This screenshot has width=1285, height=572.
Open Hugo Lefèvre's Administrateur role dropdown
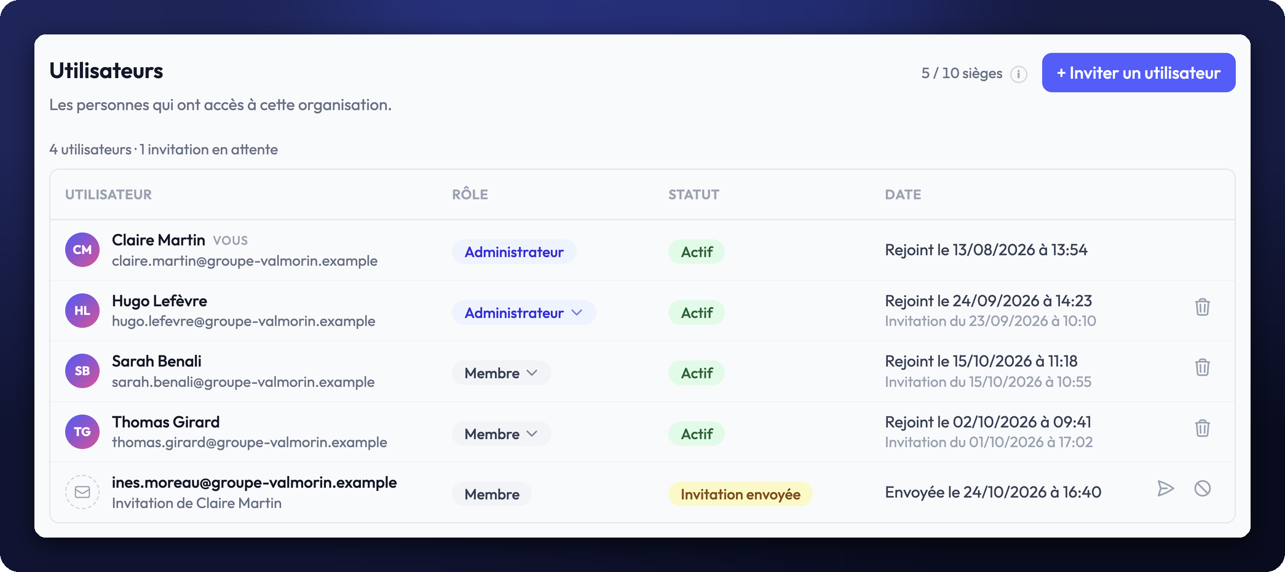(524, 312)
